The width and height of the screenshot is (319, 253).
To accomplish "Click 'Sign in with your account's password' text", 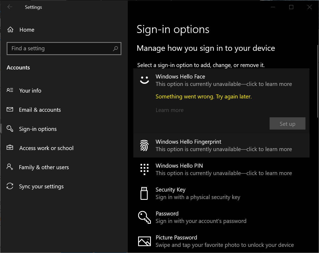I will (x=201, y=221).
